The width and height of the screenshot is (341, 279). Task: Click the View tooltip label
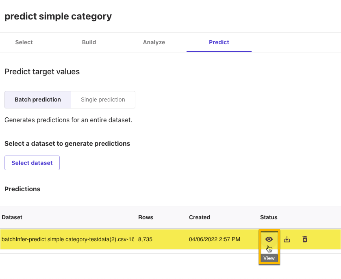tap(269, 258)
